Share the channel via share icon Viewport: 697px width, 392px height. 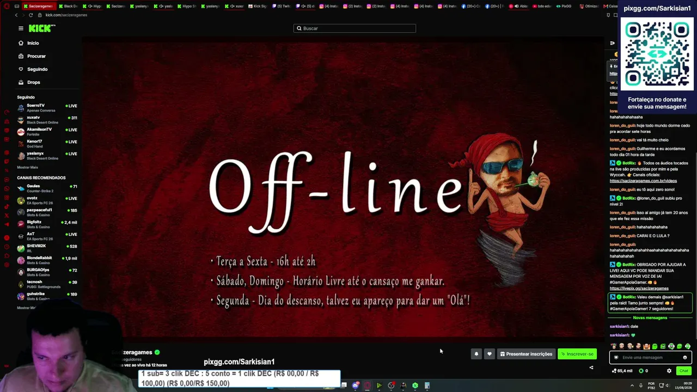591,367
